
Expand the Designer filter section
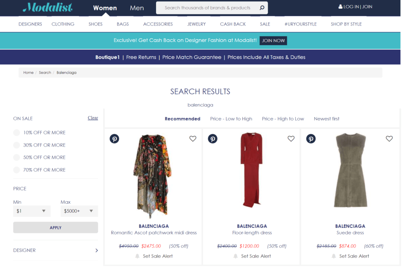pyautogui.click(x=55, y=250)
